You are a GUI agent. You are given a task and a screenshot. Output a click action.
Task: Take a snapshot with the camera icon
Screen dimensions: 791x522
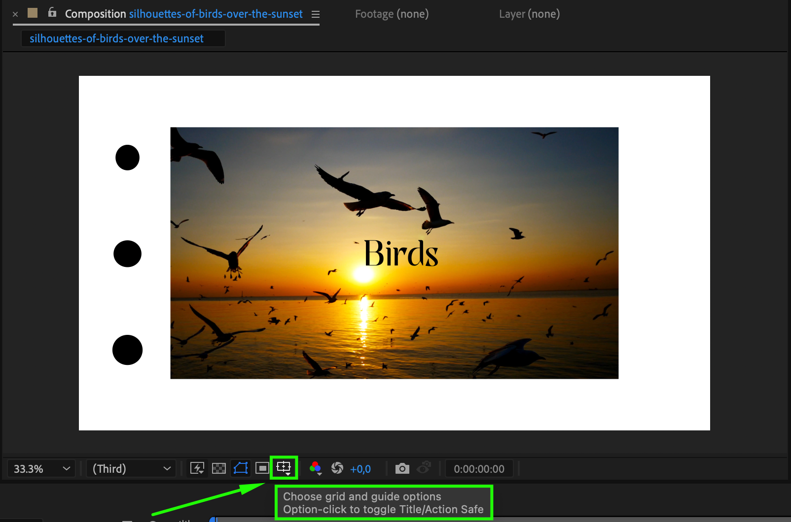pos(402,468)
